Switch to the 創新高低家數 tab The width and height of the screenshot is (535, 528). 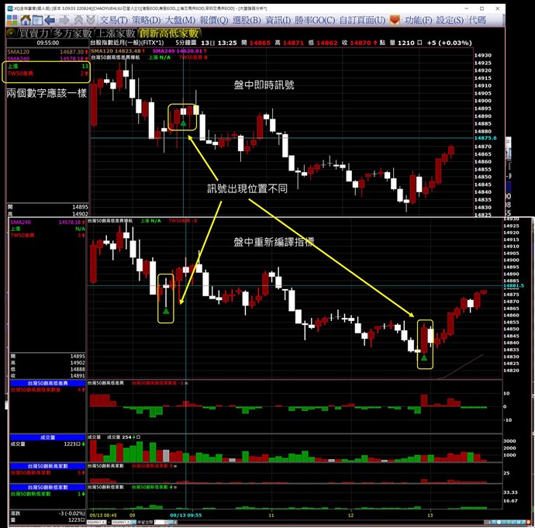[169, 33]
